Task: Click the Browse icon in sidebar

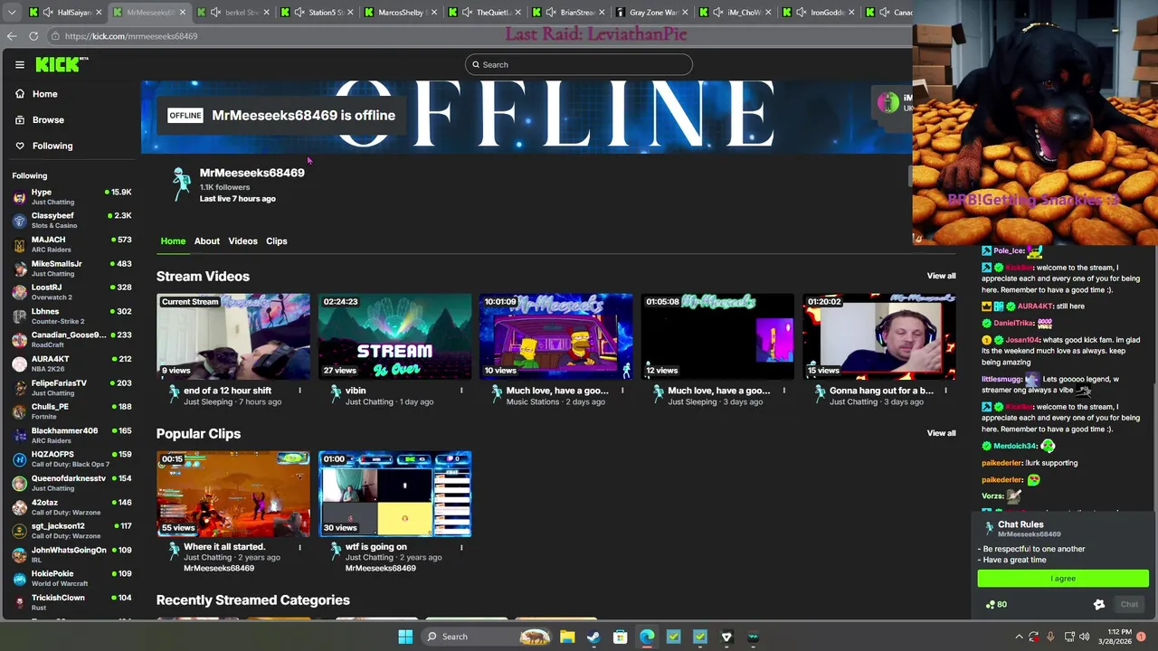Action: [x=20, y=119]
